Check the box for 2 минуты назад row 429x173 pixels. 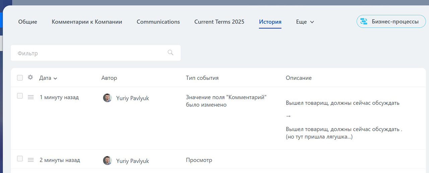20,159
